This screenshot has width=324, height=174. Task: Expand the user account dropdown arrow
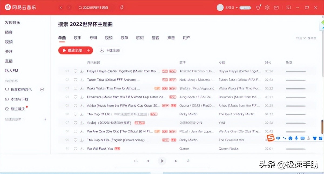point(237,8)
